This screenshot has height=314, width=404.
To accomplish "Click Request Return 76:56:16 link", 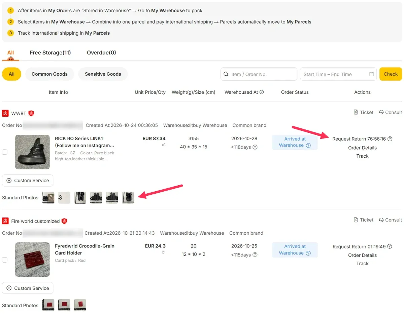I will (x=359, y=139).
